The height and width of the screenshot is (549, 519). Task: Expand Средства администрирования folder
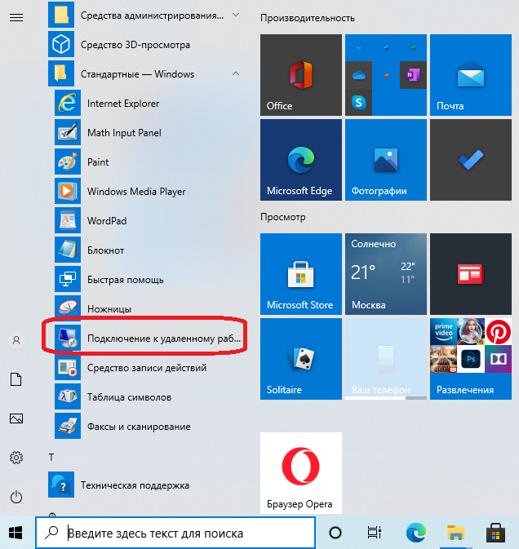click(236, 15)
